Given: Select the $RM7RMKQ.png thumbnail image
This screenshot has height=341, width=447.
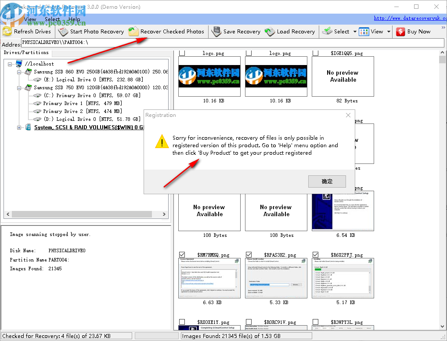Looking at the screenshot, I should [209, 278].
